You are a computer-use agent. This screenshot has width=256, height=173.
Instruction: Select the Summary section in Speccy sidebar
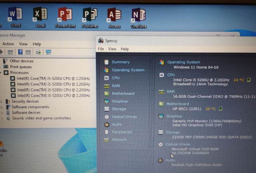[x=120, y=62]
